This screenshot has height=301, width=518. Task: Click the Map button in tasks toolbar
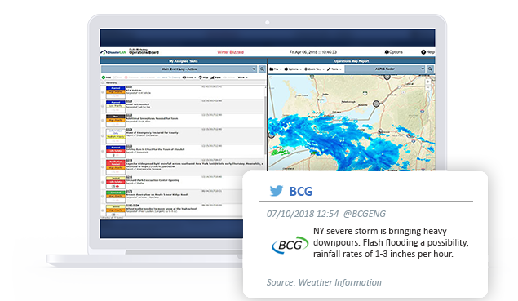coord(203,77)
